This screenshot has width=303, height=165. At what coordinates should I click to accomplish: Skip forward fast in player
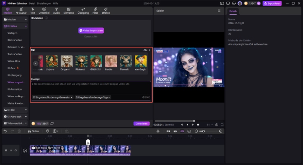(x=198, y=125)
